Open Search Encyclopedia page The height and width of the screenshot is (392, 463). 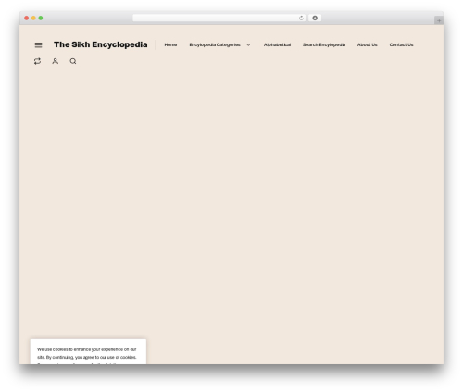324,44
